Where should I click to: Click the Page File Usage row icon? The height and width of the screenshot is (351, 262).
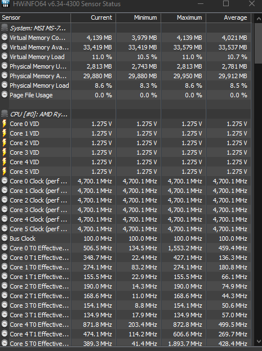[x=5, y=95]
